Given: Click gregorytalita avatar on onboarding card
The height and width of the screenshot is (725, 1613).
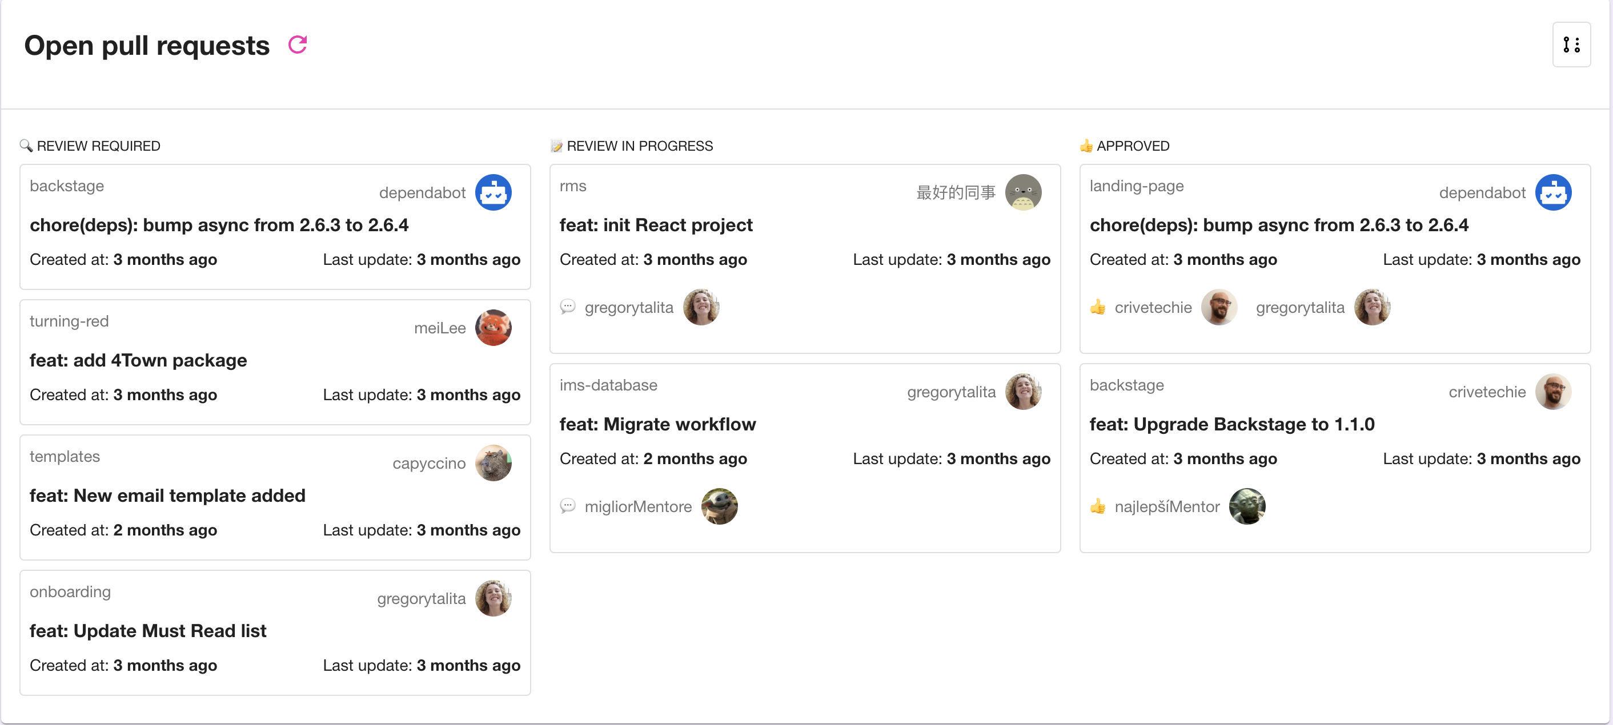Looking at the screenshot, I should coord(493,598).
